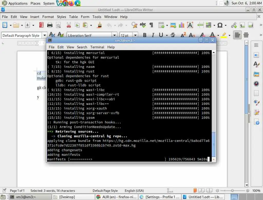263x200 pixels.
Task: Open the terminal Terminal menu
Action: 97,47
